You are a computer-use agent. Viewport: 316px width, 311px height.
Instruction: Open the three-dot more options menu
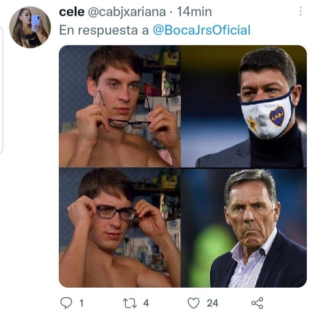(300, 11)
